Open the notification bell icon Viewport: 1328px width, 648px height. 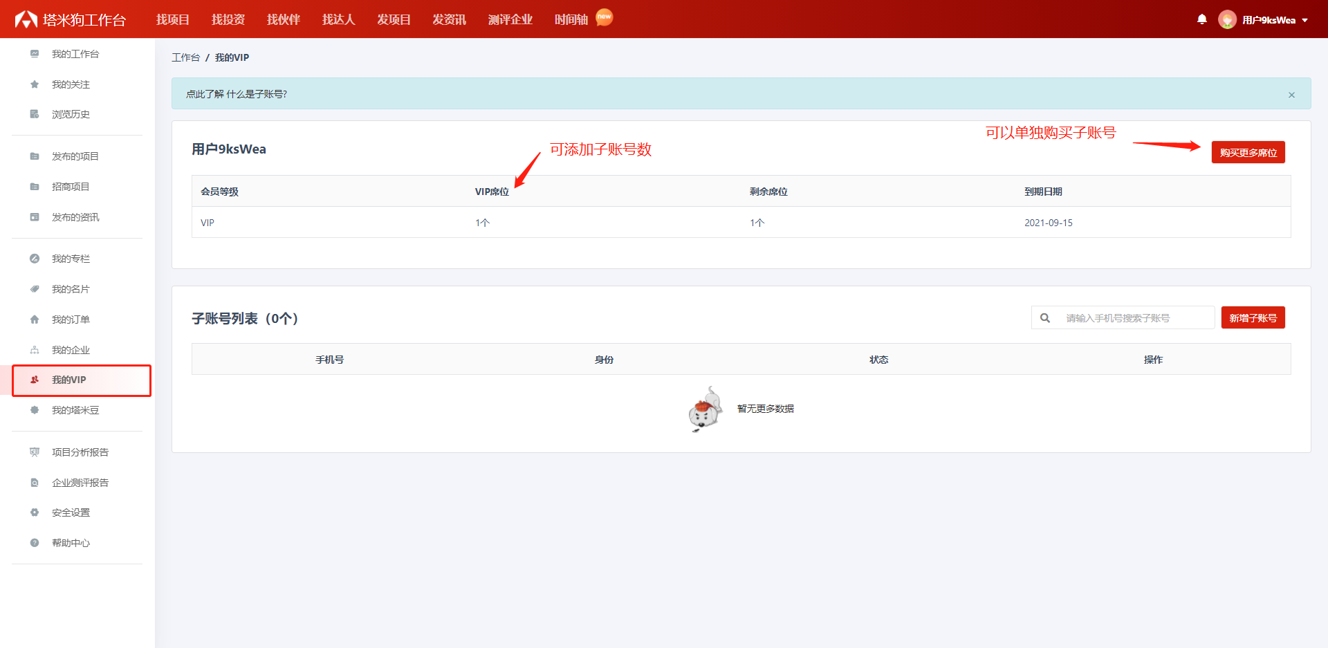pyautogui.click(x=1202, y=19)
